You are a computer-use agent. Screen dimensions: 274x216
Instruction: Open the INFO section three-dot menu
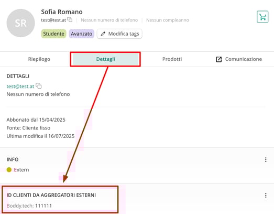(266, 159)
